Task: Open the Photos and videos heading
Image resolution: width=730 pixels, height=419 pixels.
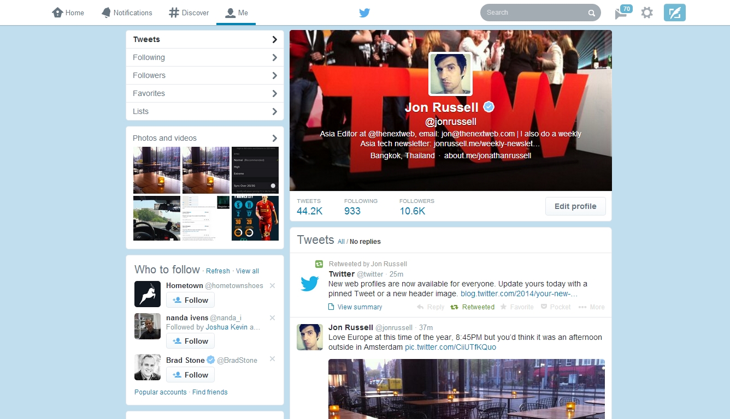Action: [164, 138]
